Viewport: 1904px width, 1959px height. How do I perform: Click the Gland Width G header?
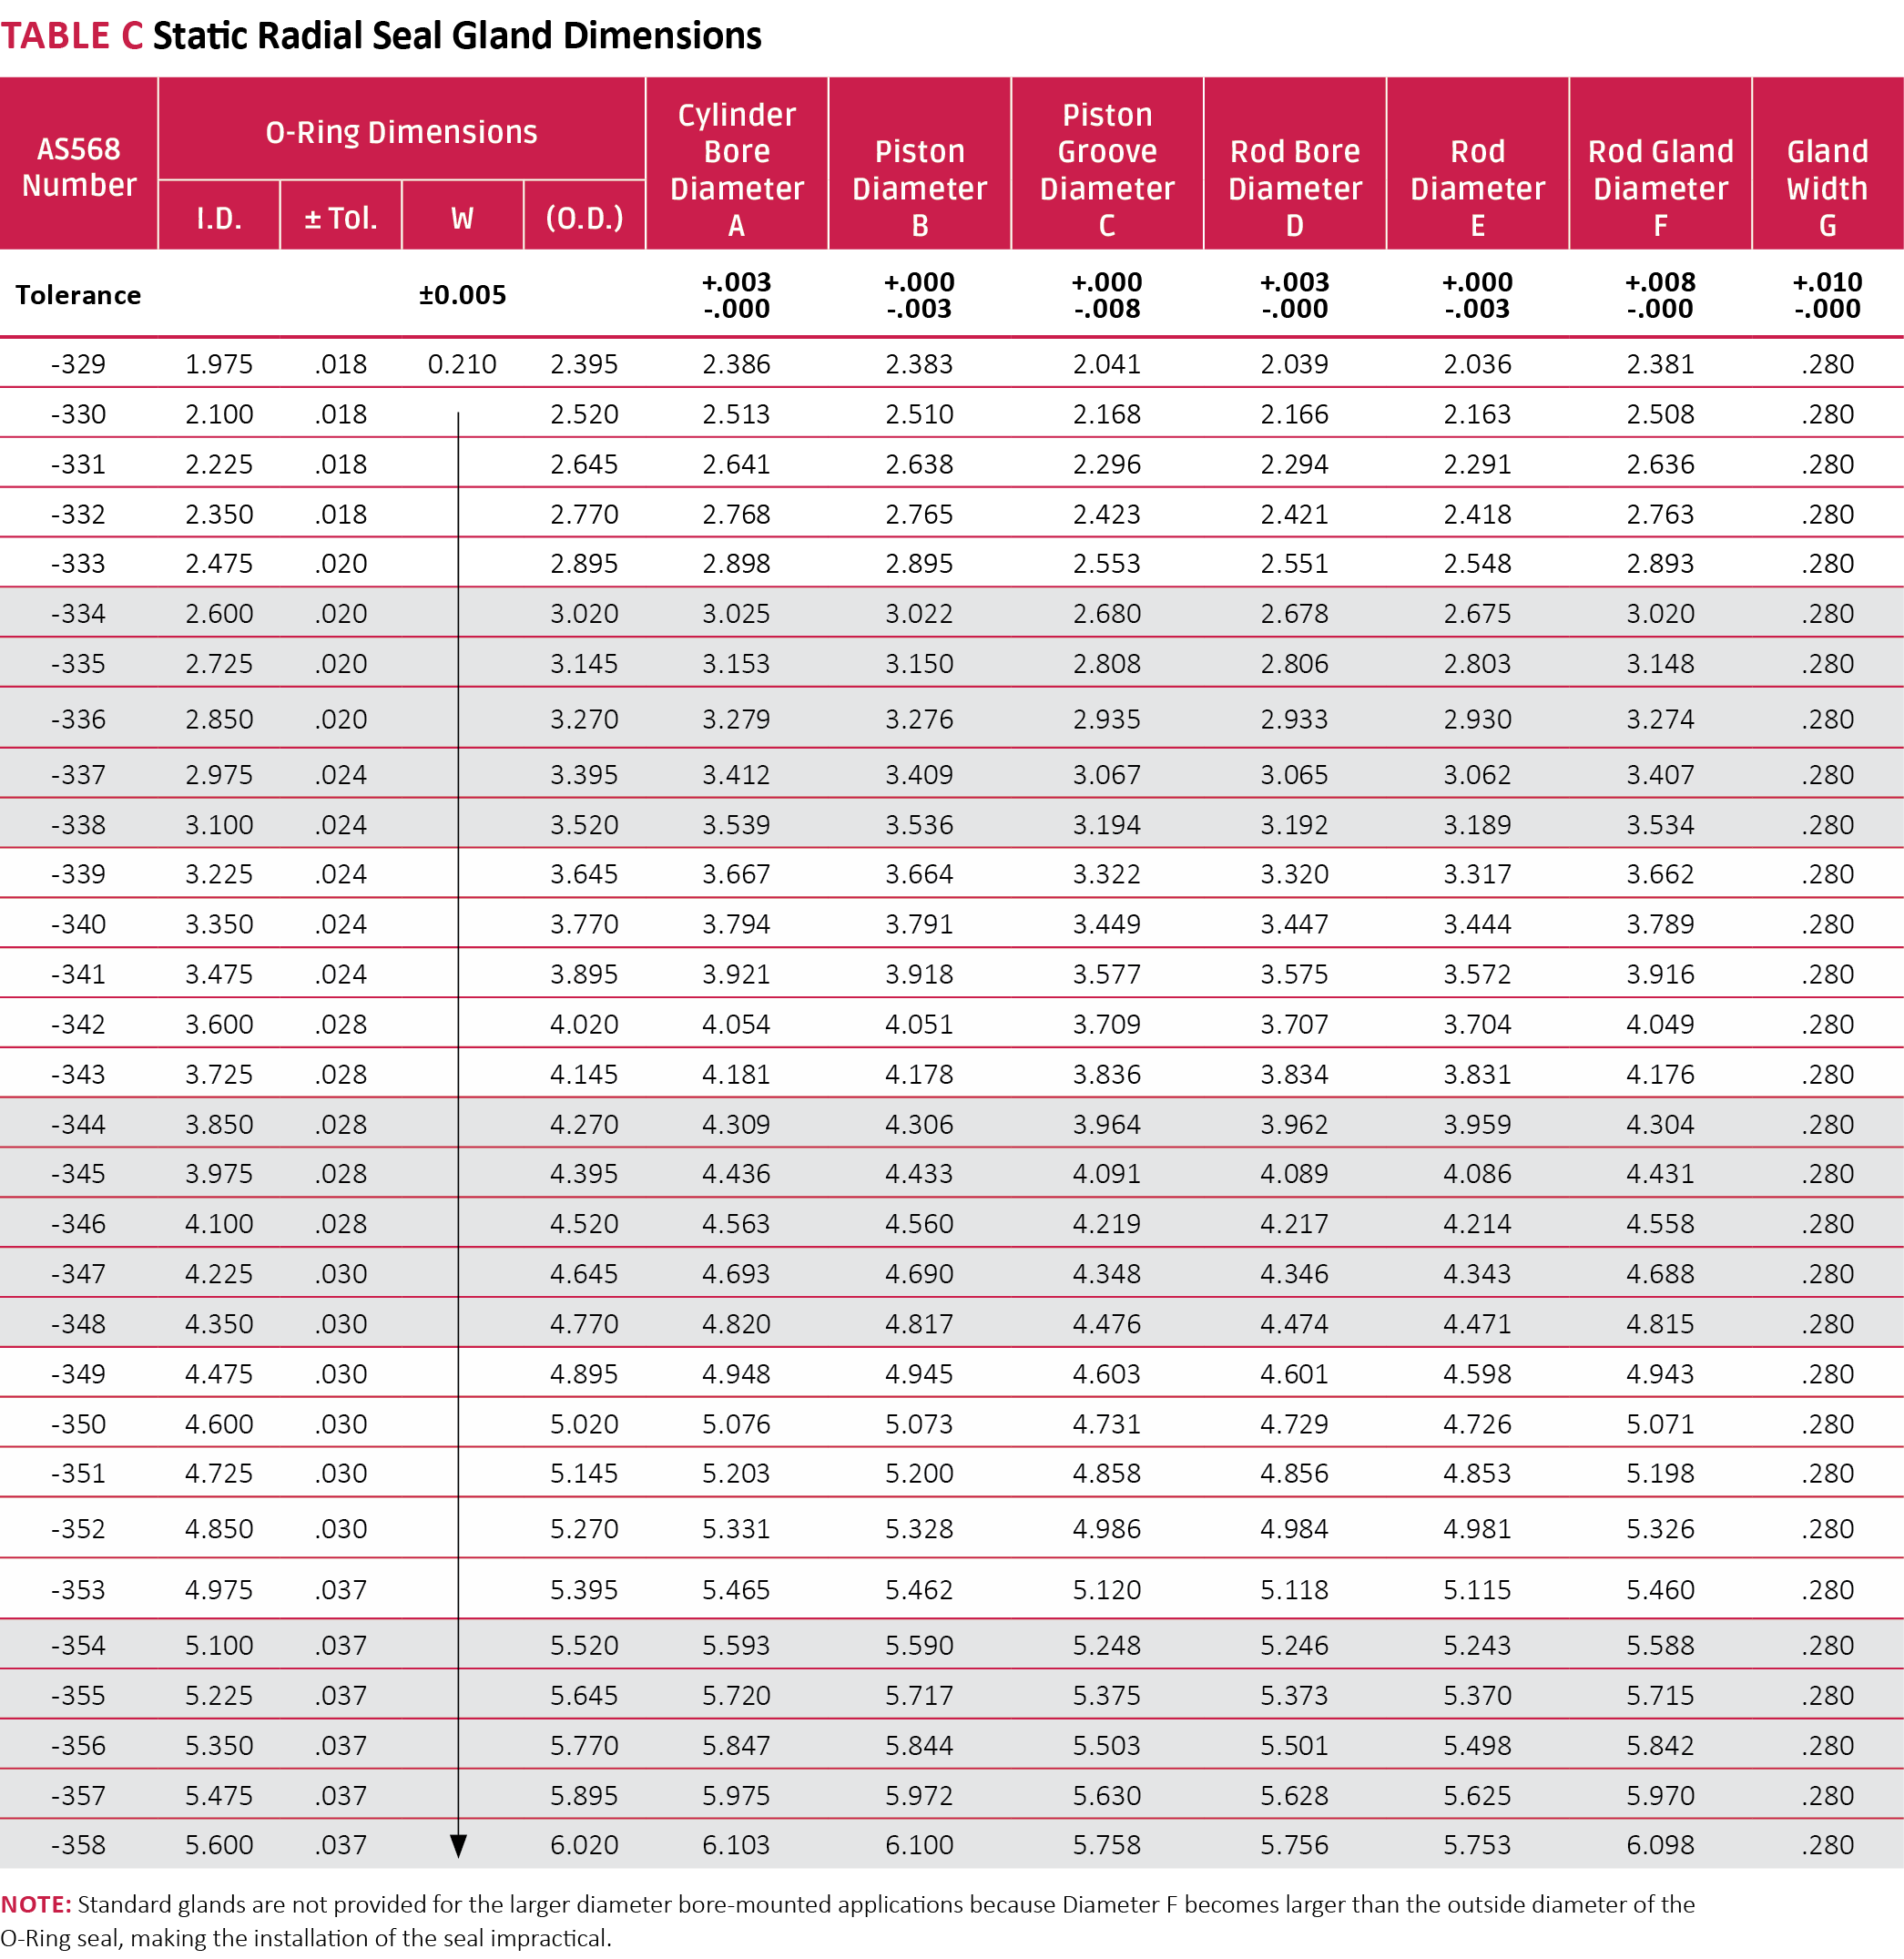[x=1827, y=186]
